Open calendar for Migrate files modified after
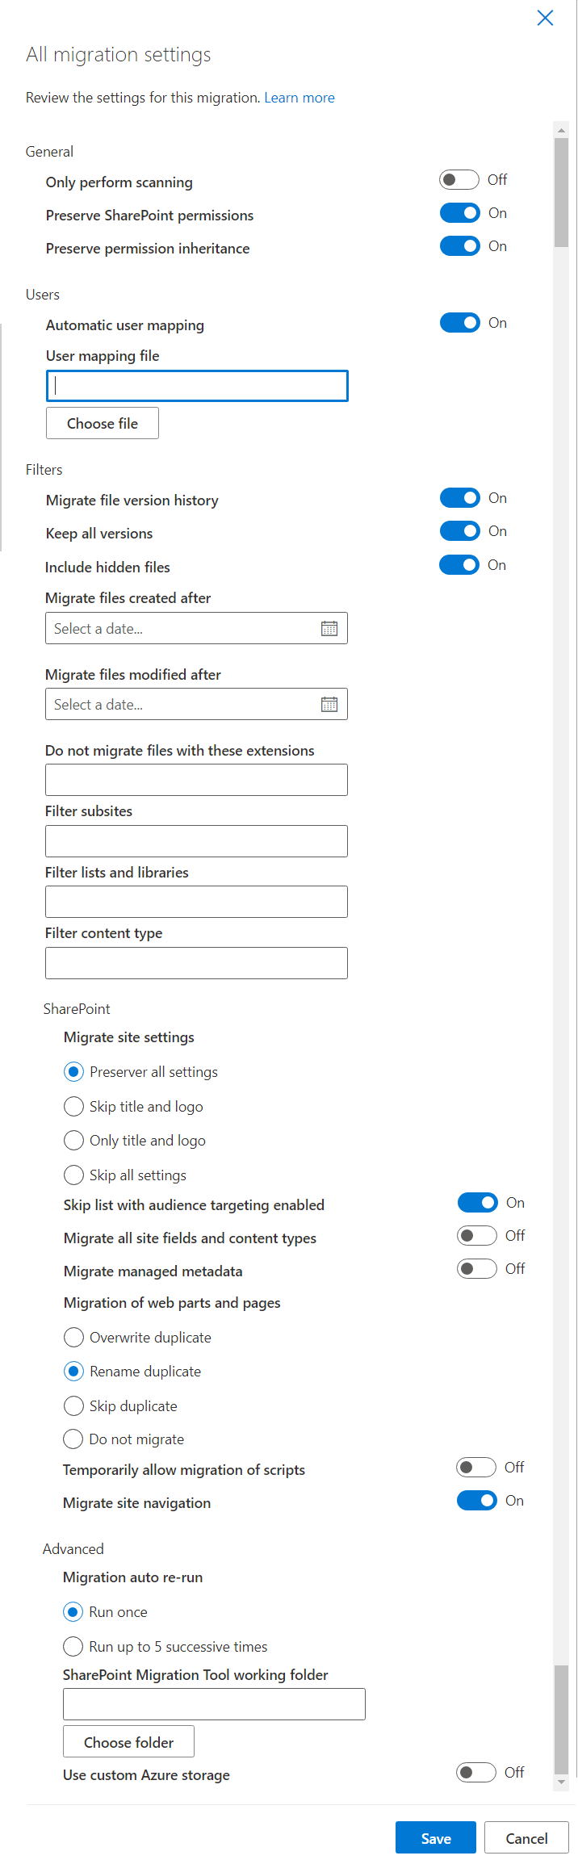The width and height of the screenshot is (578, 1864). pos(329,705)
